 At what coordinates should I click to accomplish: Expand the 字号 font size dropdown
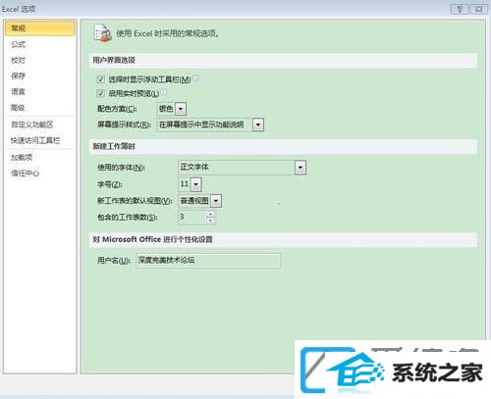[x=195, y=184]
